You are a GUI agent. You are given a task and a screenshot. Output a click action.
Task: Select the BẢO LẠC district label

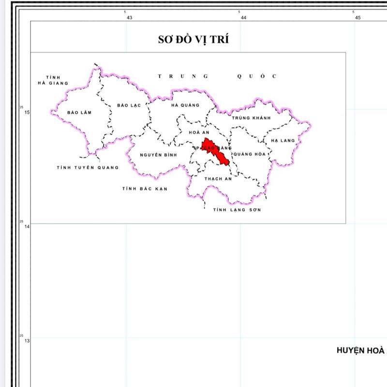coord(129,105)
